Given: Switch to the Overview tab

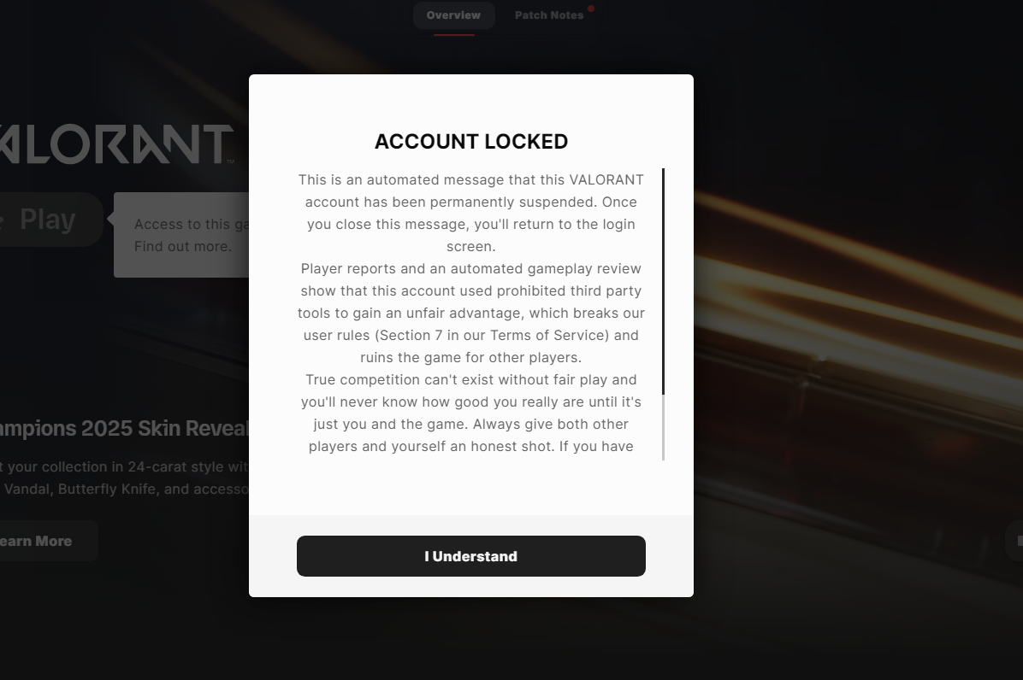Looking at the screenshot, I should pyautogui.click(x=453, y=15).
